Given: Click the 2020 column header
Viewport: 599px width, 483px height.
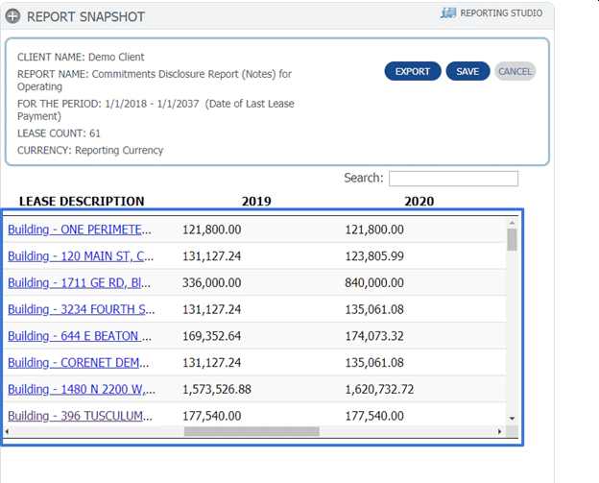Looking at the screenshot, I should [x=419, y=202].
